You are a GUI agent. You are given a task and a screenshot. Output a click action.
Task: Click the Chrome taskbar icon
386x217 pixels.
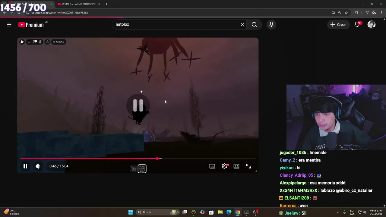(238, 212)
